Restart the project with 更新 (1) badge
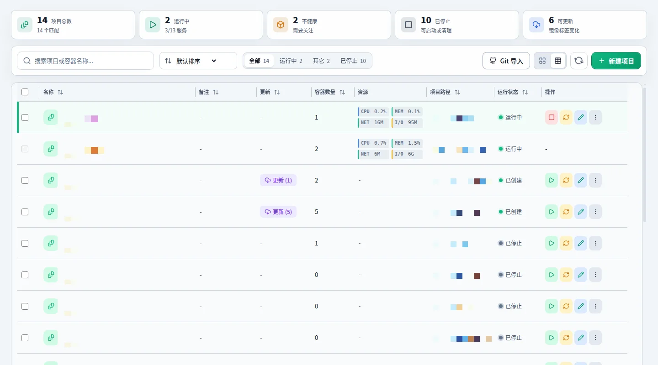 click(x=566, y=180)
